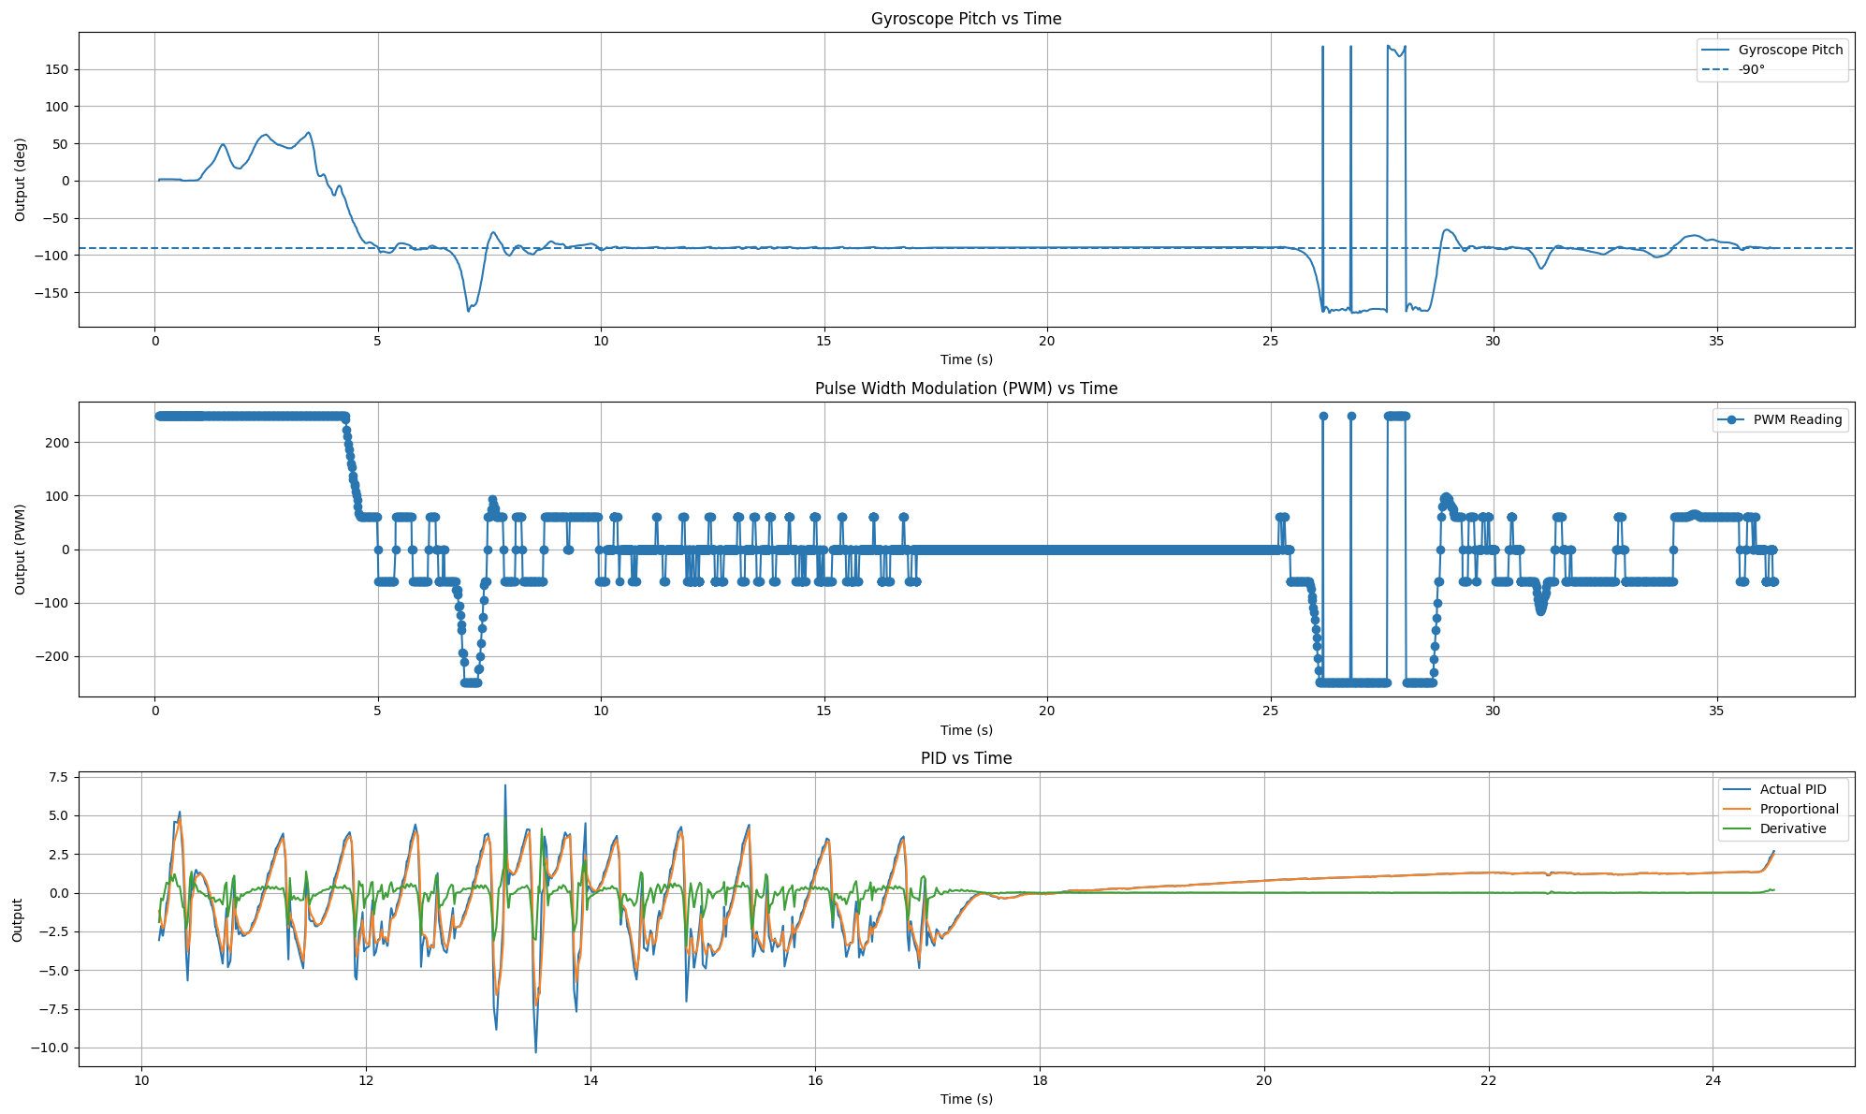Viewport: 1866px width, 1114px height.
Task: Select the '-90°' legend entry
Action: pyautogui.click(x=1734, y=69)
